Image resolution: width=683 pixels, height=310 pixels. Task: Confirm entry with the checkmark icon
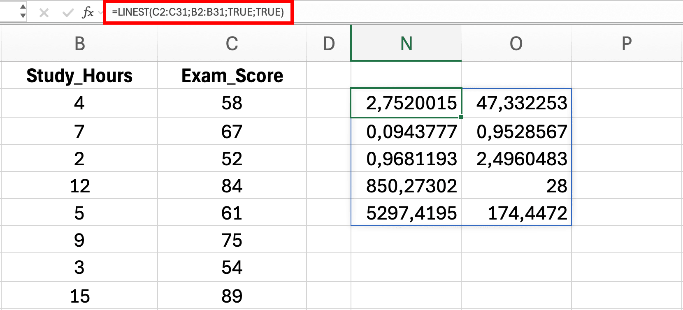click(67, 13)
